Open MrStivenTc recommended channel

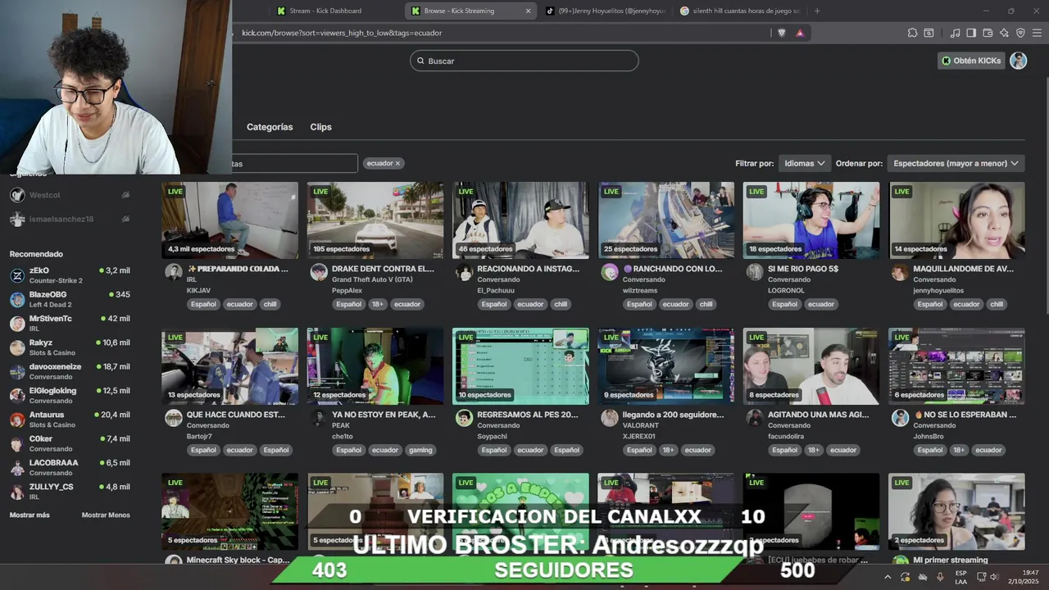[x=70, y=323]
